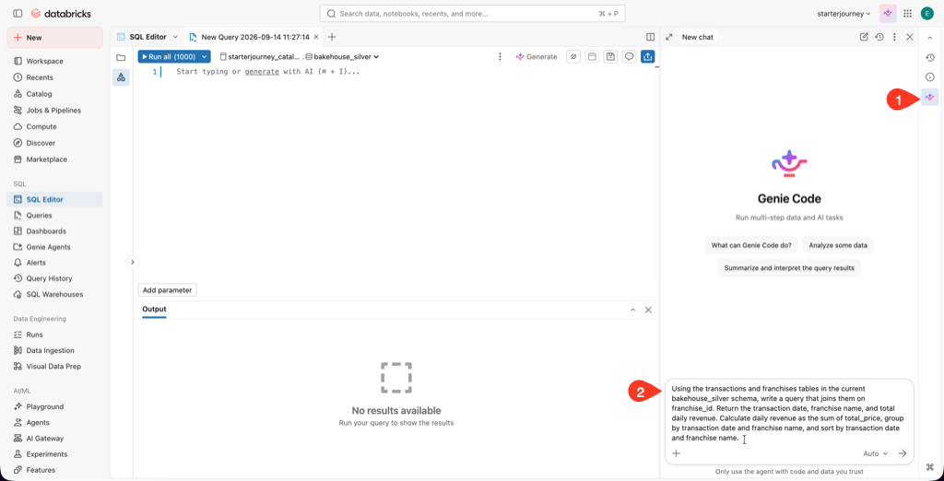Open the Run all dropdown arrow
The width and height of the screenshot is (944, 481).
[x=205, y=56]
